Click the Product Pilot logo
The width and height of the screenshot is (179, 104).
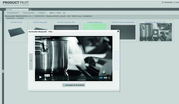(x=16, y=3)
